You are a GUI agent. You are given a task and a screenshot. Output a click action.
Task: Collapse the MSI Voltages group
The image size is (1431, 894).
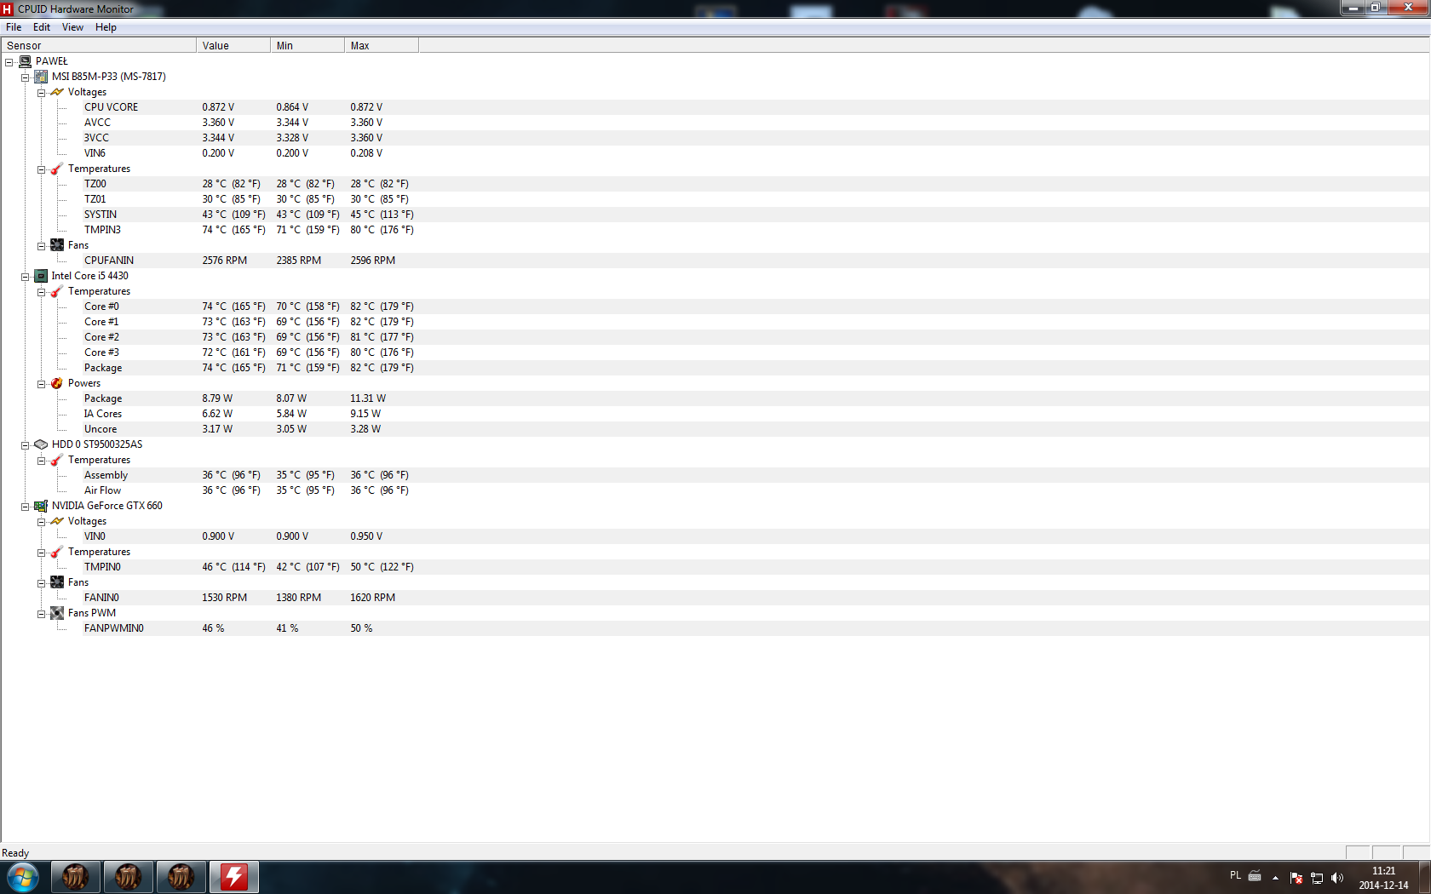coord(41,93)
